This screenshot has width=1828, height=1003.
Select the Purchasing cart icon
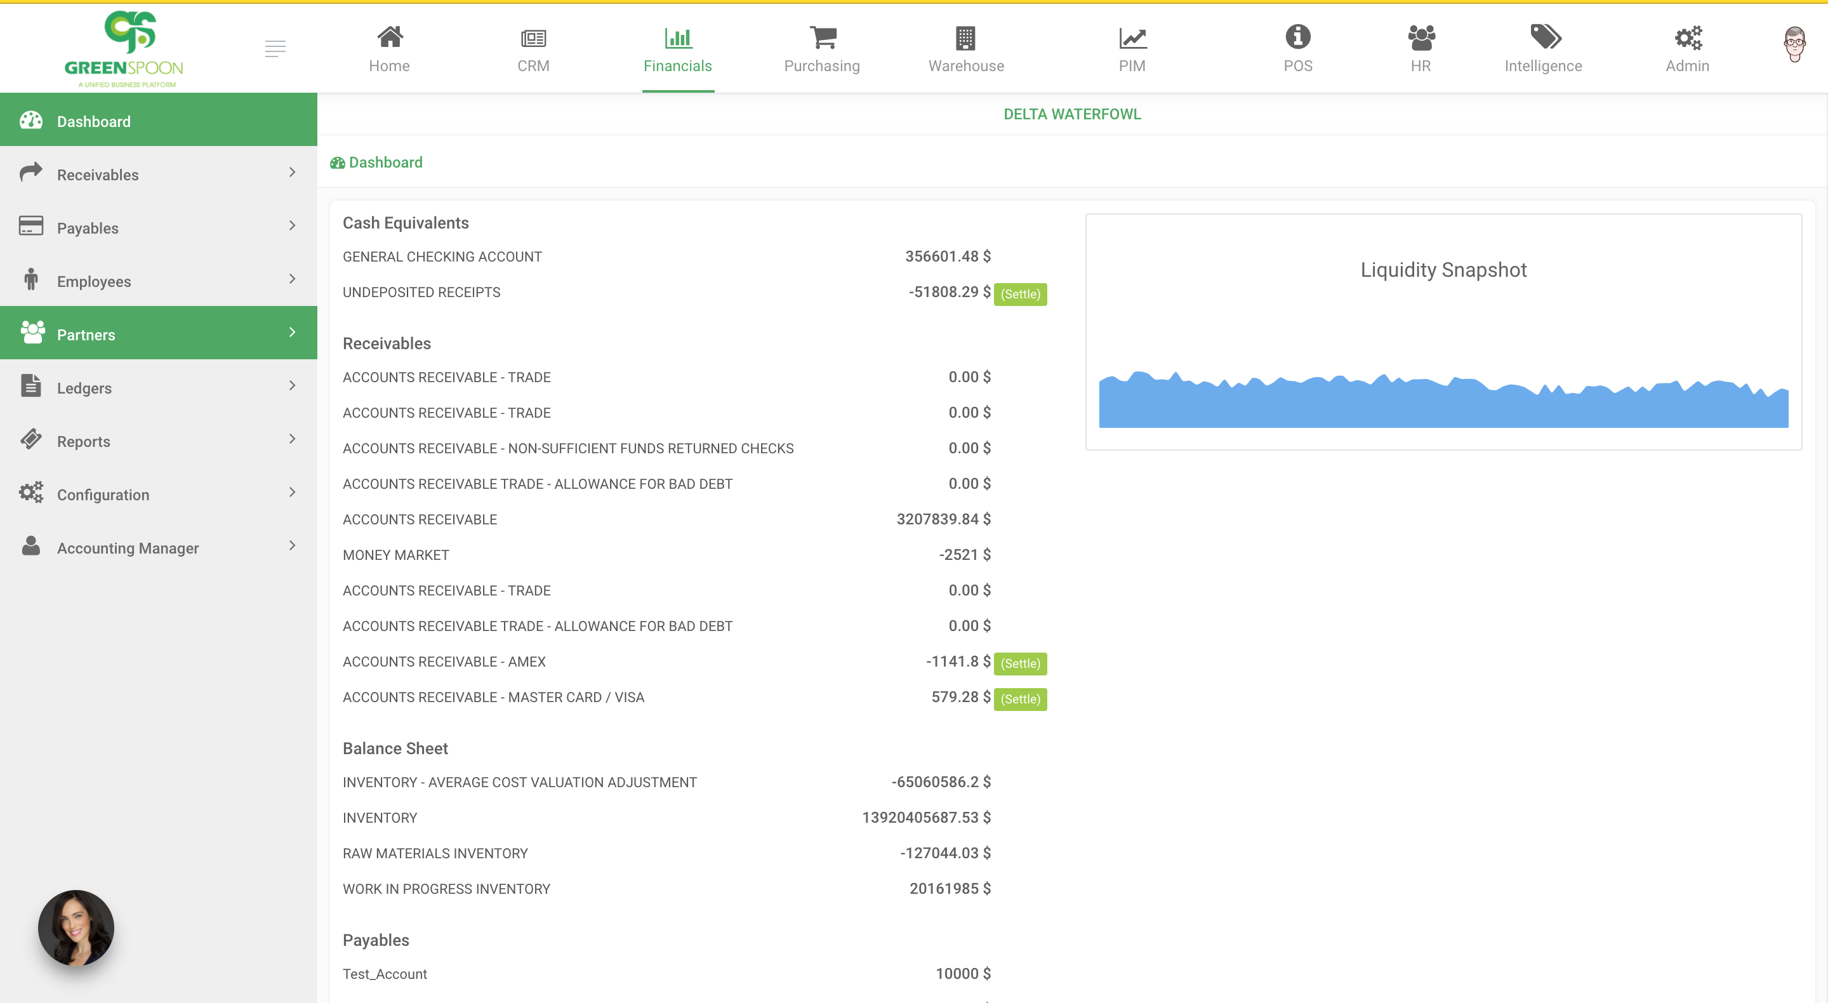point(822,37)
